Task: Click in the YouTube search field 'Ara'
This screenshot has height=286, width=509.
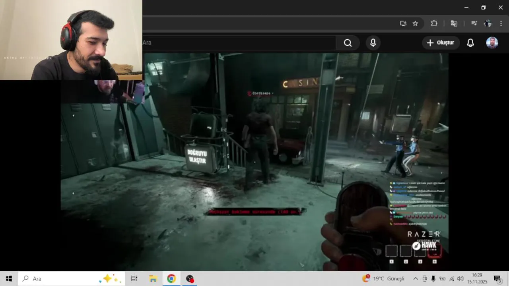Action: (239, 43)
